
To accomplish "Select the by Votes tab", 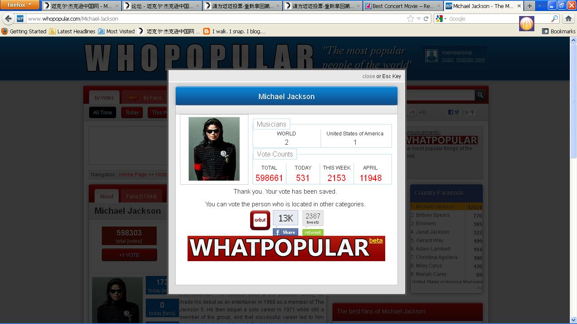I will [x=104, y=97].
